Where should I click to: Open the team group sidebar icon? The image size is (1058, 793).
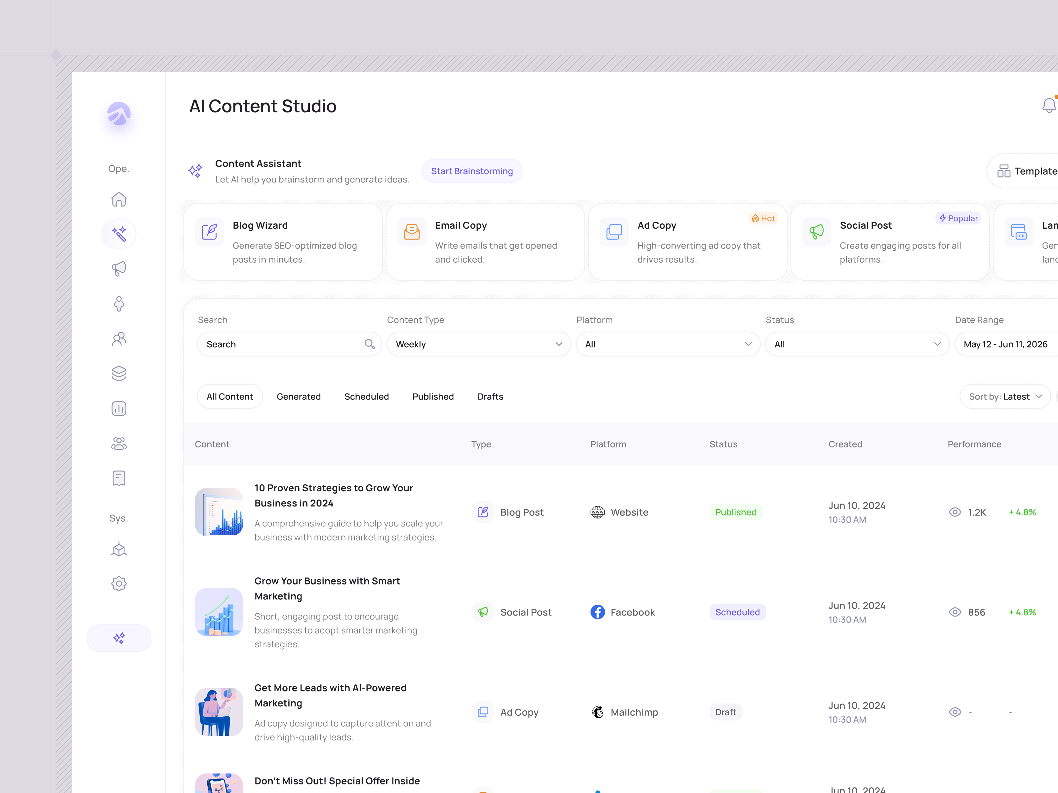click(119, 443)
